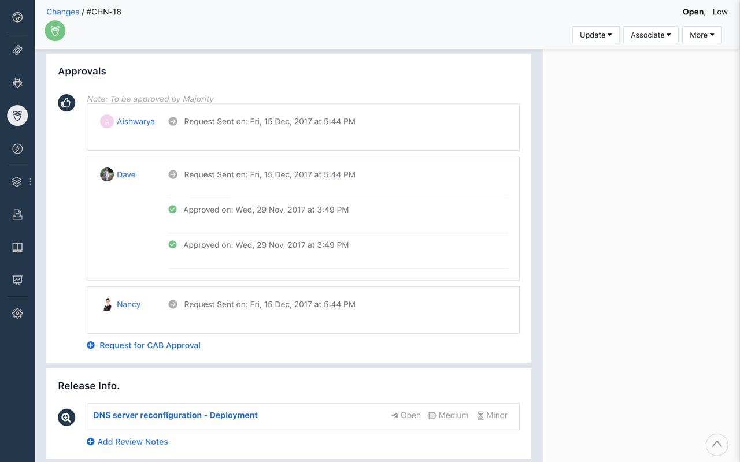Click Nancy's avatar thumbnail

(x=107, y=304)
